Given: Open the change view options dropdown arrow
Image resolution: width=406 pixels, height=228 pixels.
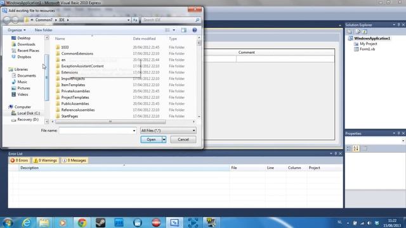Looking at the screenshot, I should pos(174,30).
